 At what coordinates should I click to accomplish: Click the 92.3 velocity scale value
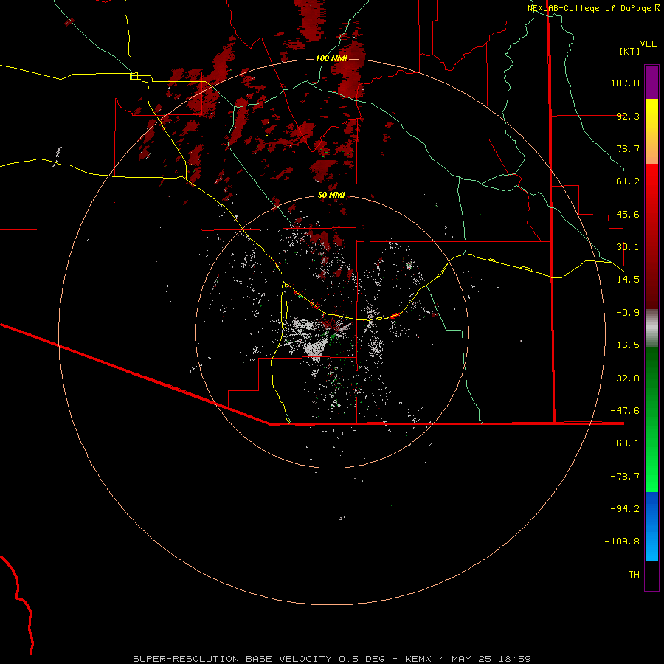click(628, 116)
